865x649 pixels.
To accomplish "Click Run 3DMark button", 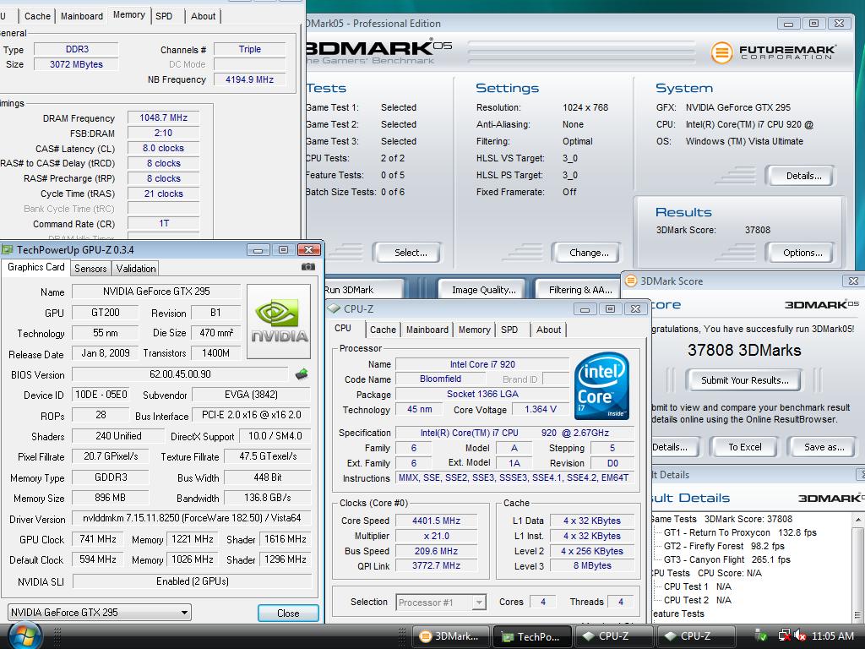I will coord(363,290).
